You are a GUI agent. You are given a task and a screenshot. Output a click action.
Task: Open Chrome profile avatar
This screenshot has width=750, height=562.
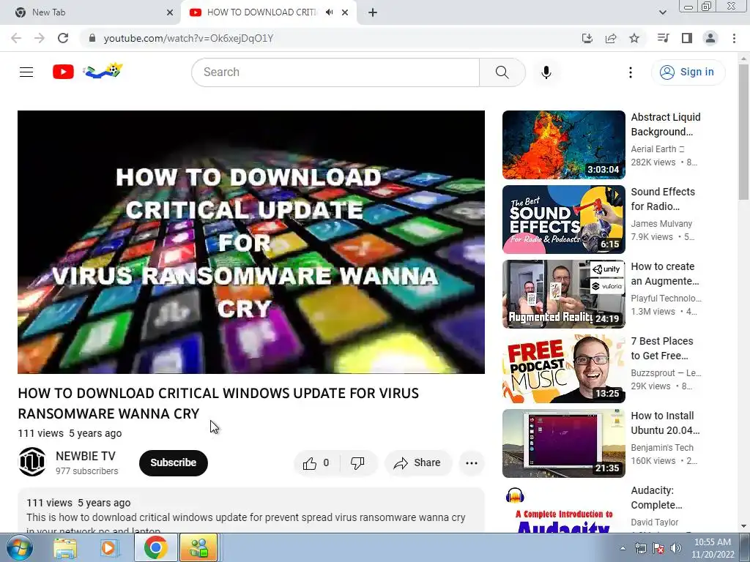coord(710,38)
